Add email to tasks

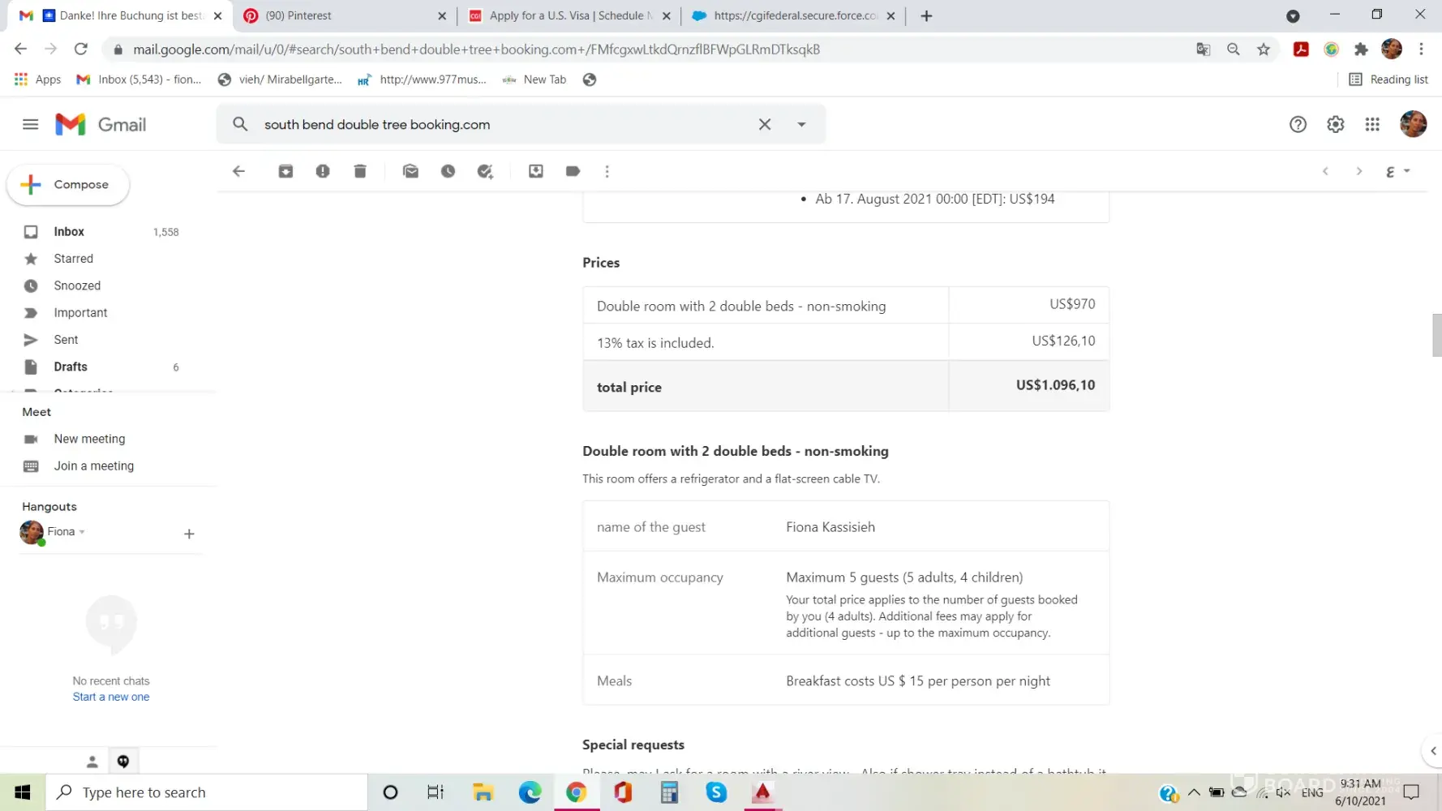(485, 171)
